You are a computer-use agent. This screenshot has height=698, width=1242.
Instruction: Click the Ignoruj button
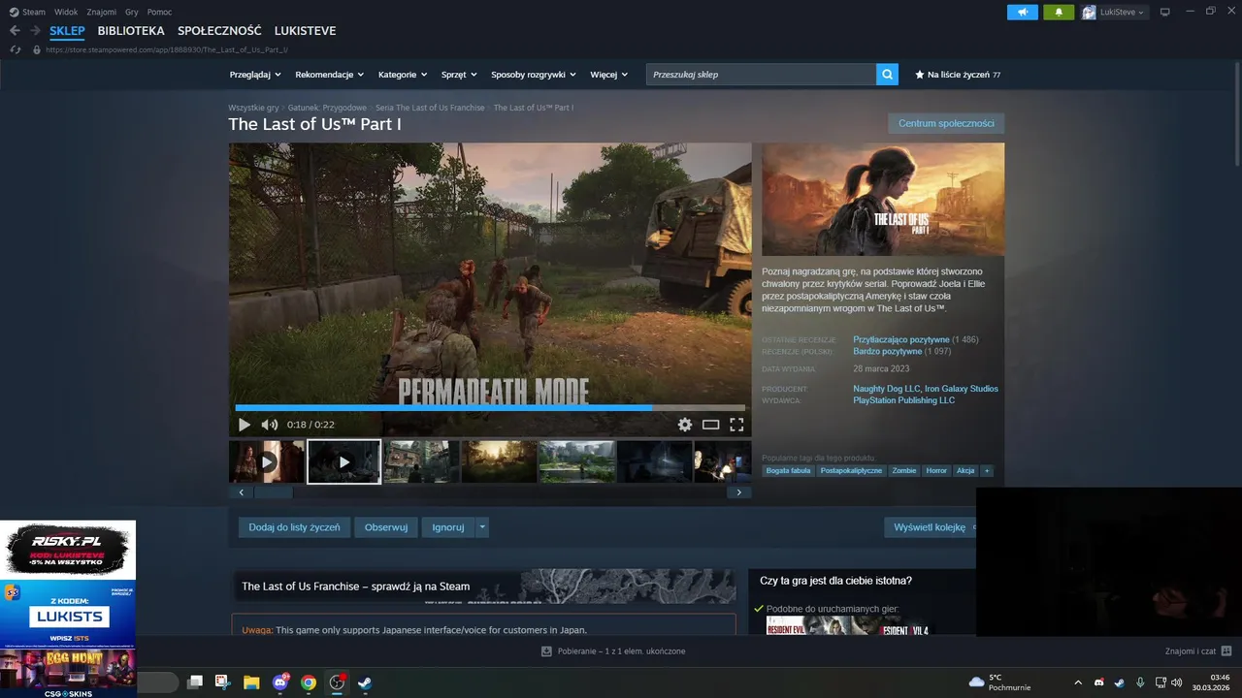(x=448, y=527)
